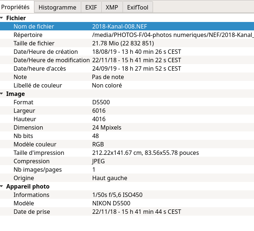Image resolution: width=254 pixels, height=231 pixels.
Task: Collapse the Image section triangle
Action: (x=2, y=94)
